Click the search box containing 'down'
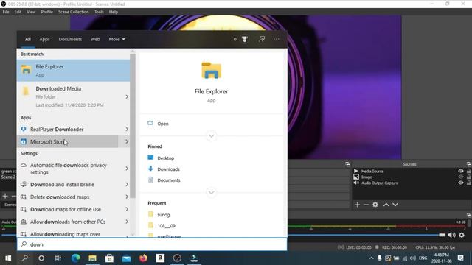 click(152, 244)
